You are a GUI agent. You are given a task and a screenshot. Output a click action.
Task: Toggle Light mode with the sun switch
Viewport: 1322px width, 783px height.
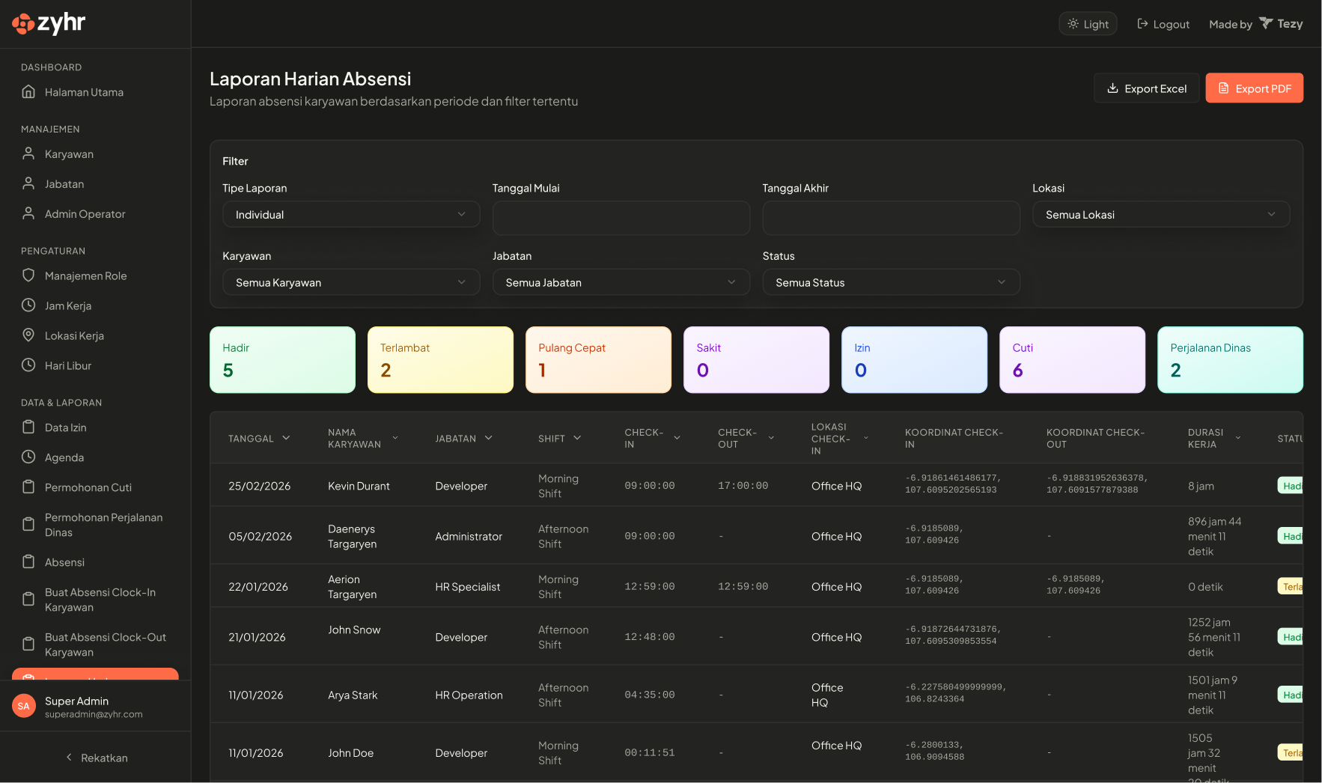1088,23
